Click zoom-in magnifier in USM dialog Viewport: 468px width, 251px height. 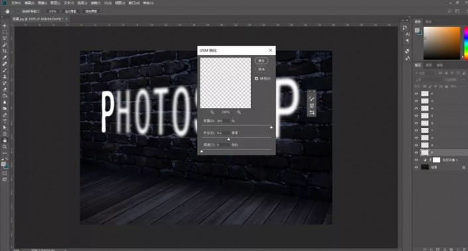(239, 112)
